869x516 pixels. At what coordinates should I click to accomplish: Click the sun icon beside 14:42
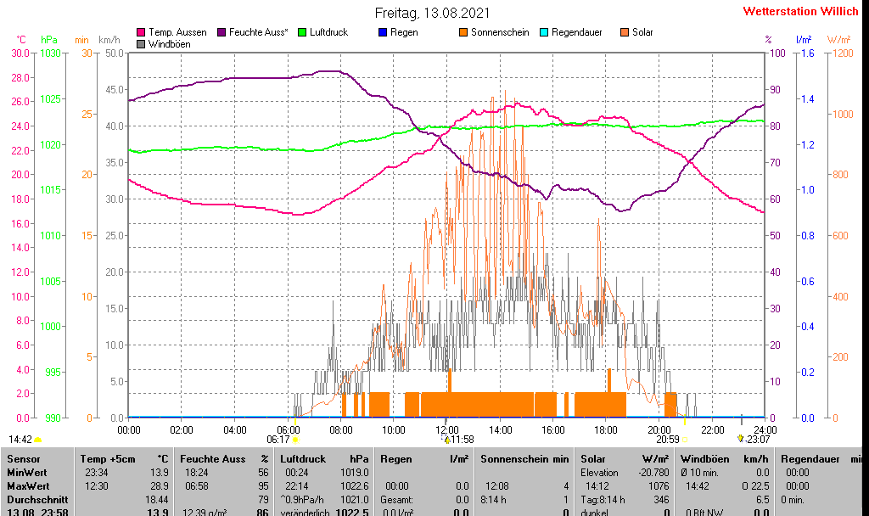[x=37, y=440]
